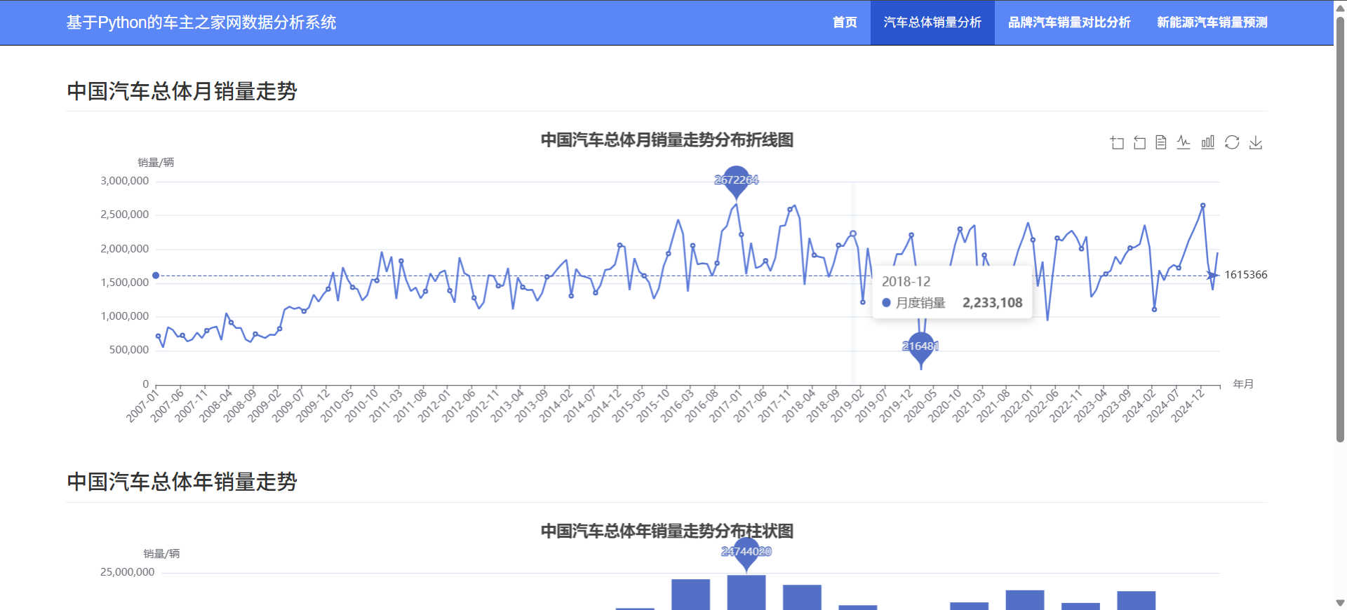Open the data view document icon

tap(1161, 142)
